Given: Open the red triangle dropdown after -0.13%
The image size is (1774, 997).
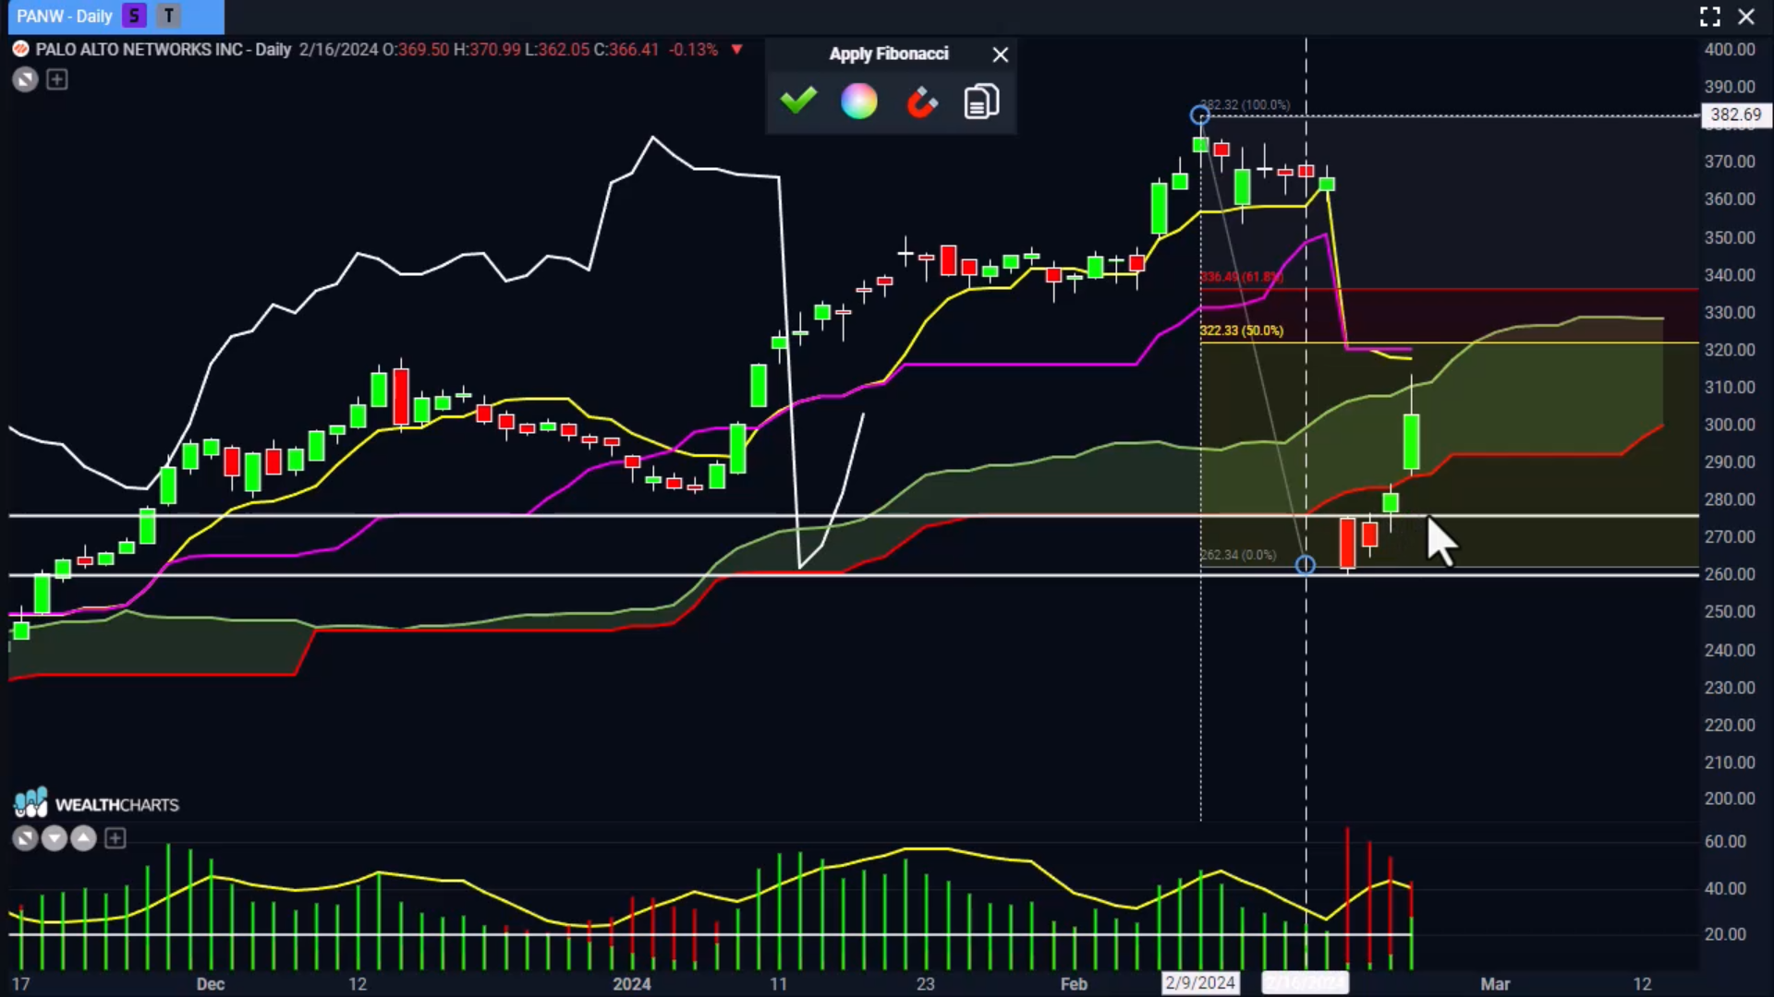Looking at the screenshot, I should tap(736, 49).
